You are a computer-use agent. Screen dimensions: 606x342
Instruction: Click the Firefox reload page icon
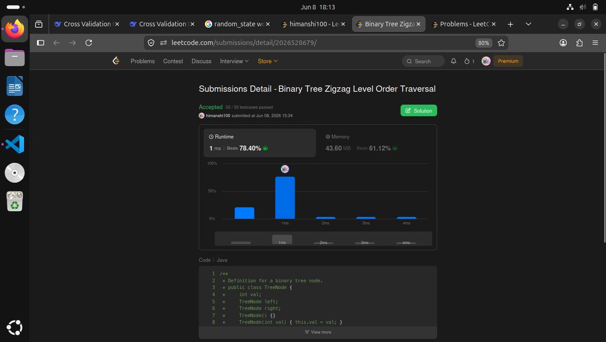click(x=88, y=43)
